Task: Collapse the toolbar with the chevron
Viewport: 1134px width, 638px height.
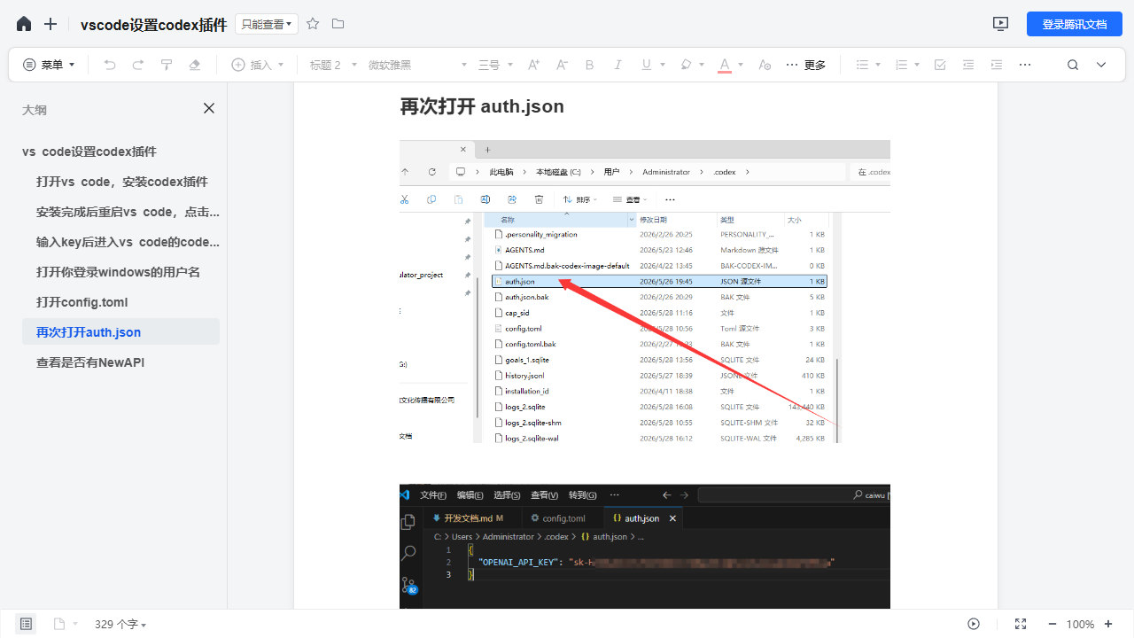Action: (x=1101, y=65)
